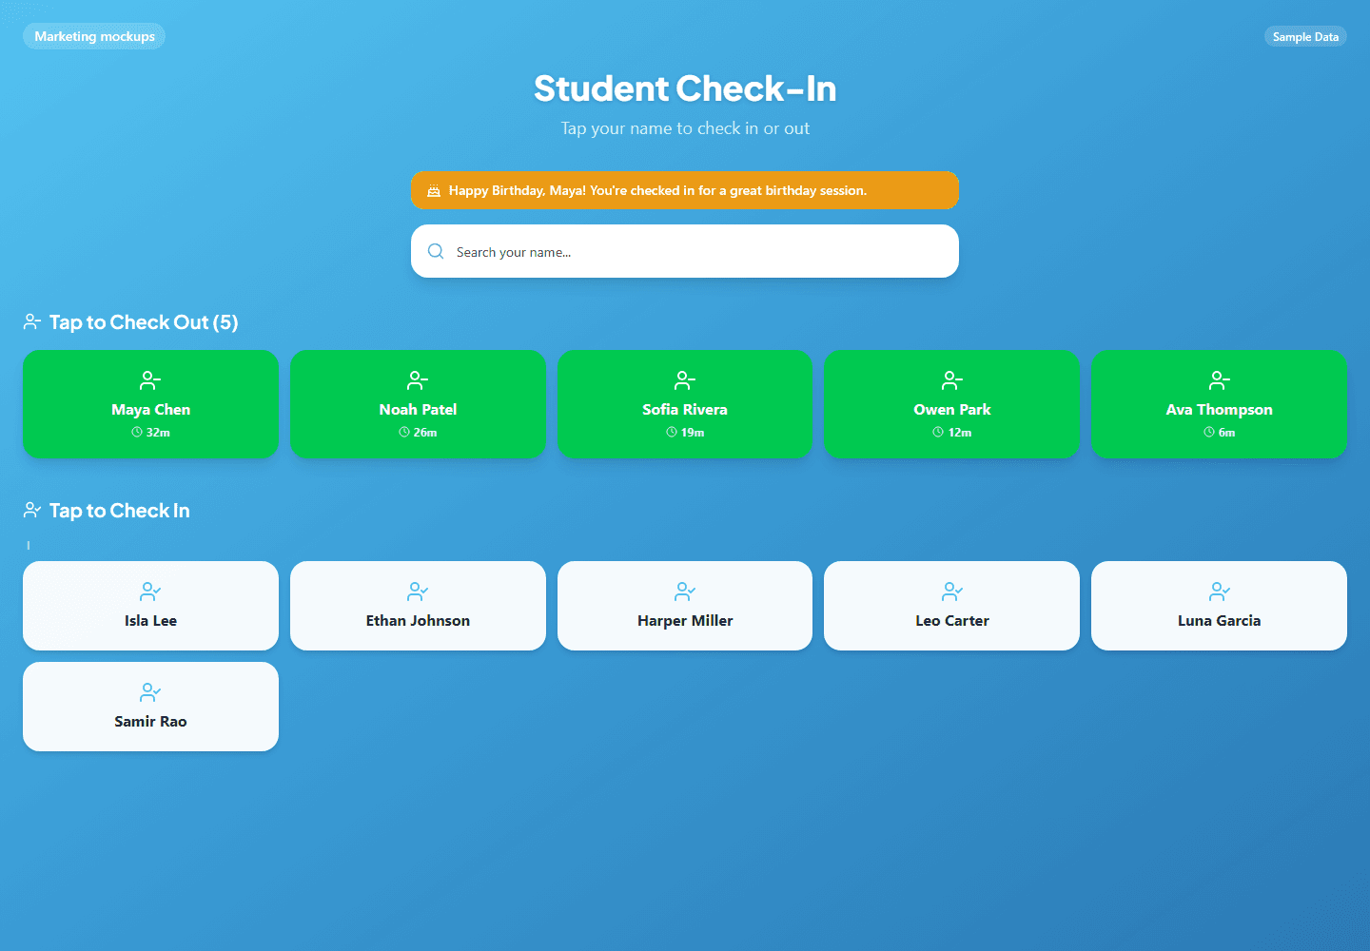Image resolution: width=1370 pixels, height=951 pixels.
Task: Click the Student Check-In page title
Action: [x=685, y=88]
